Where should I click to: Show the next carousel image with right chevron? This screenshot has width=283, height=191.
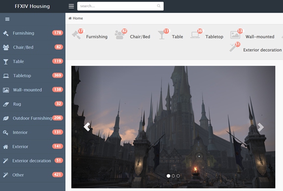[261, 127]
